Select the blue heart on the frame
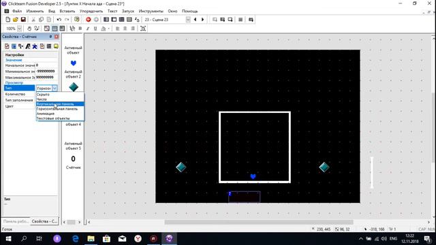Viewport: 436px width, 245px height. pos(253,176)
